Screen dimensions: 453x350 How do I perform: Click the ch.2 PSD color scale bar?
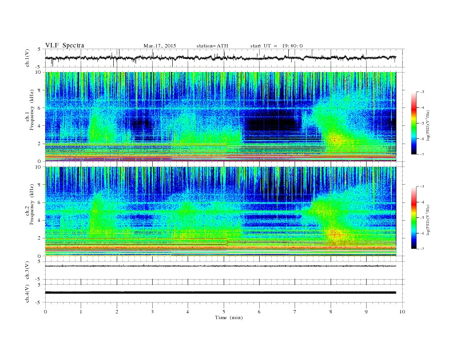[414, 217]
